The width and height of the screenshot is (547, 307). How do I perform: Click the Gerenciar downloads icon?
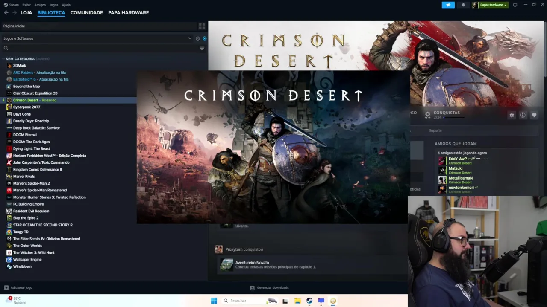[x=252, y=288]
